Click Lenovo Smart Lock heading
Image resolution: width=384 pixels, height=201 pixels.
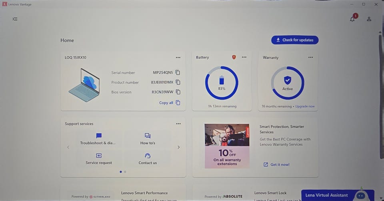click(x=270, y=193)
